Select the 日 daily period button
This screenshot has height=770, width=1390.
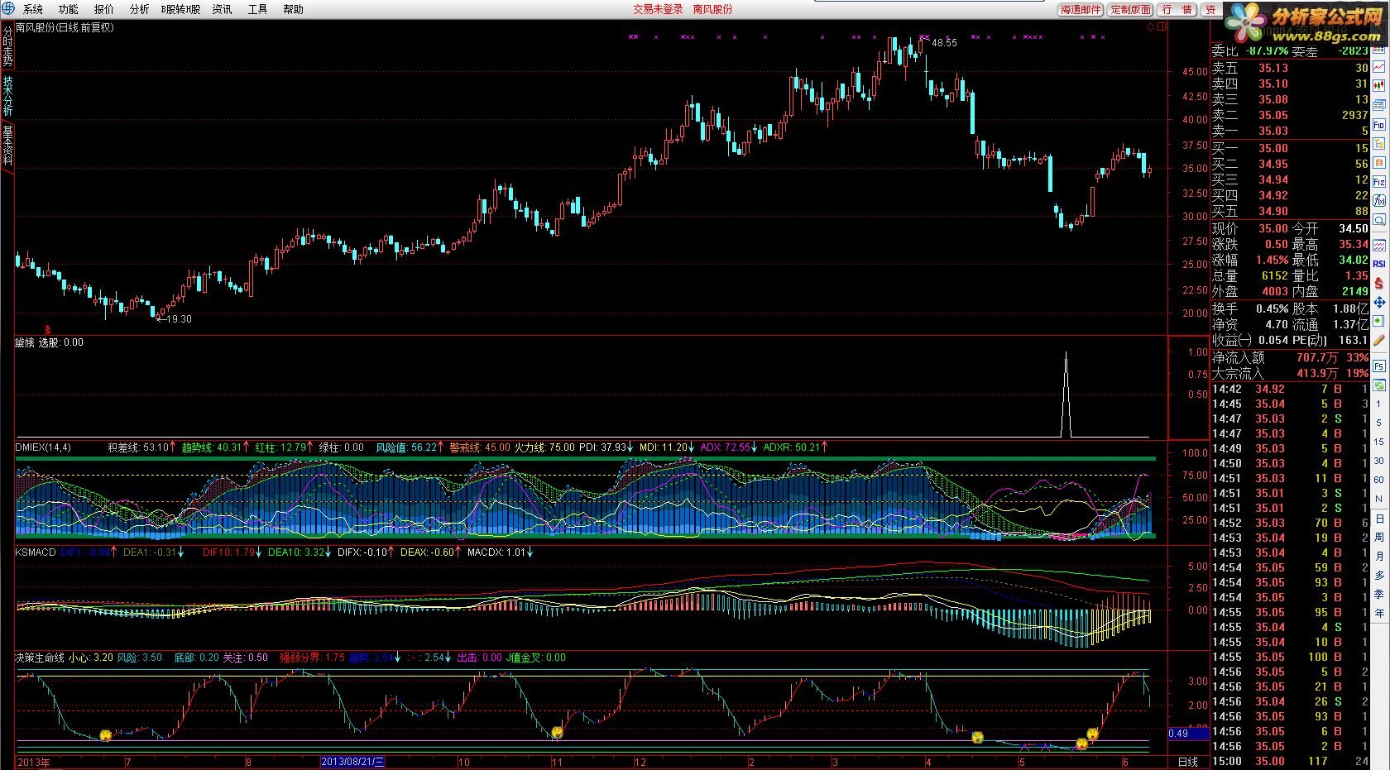(1379, 519)
